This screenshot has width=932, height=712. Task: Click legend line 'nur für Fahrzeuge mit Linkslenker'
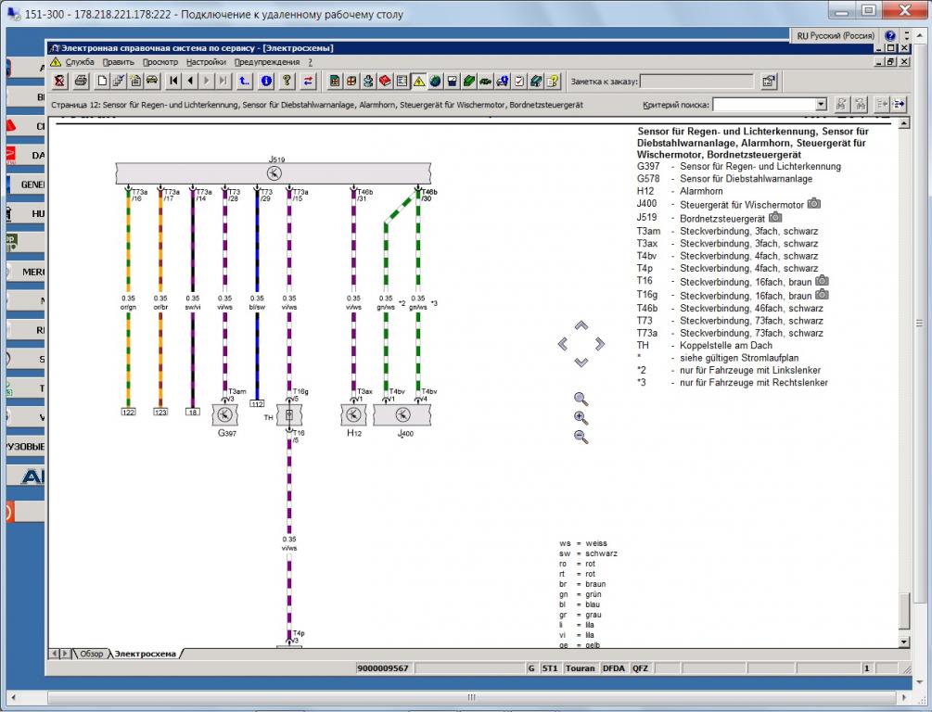coord(750,370)
